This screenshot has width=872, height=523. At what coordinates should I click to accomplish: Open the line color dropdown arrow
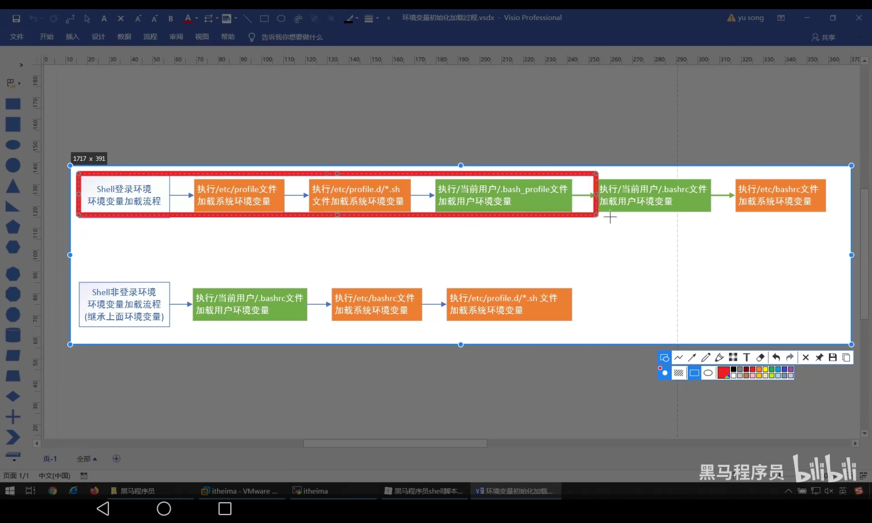coord(357,18)
